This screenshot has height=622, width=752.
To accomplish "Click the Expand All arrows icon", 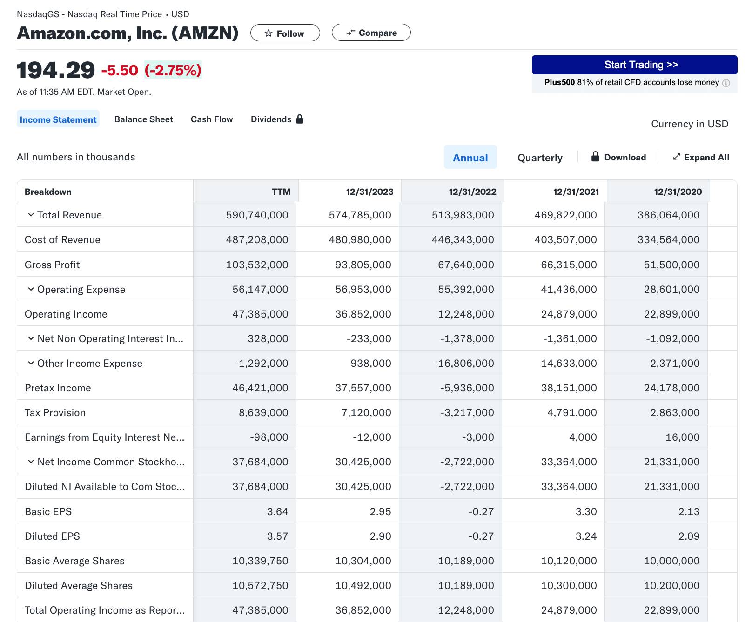I will pyautogui.click(x=677, y=157).
